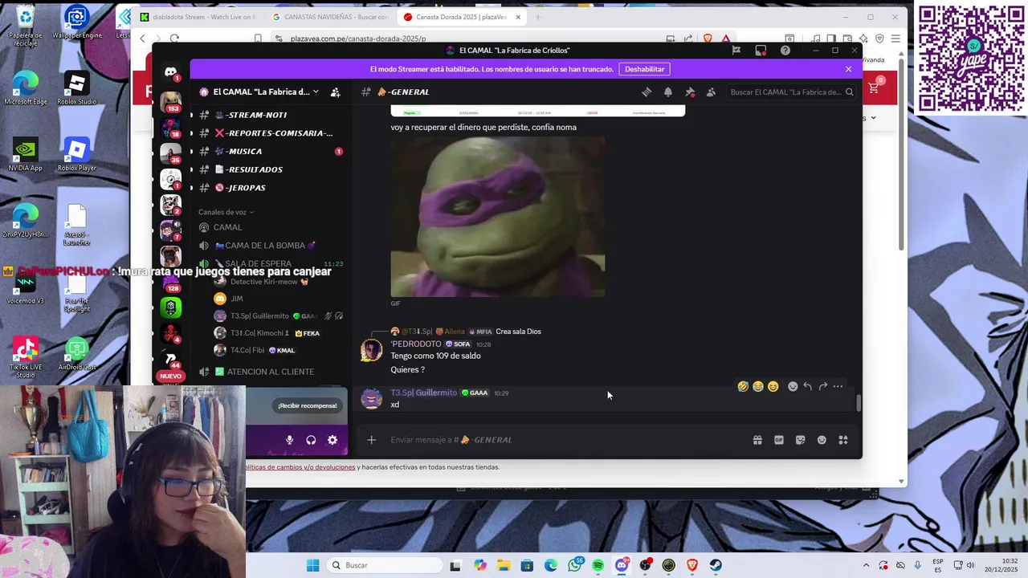
Task: Open Discord user settings gear
Action: click(x=332, y=440)
